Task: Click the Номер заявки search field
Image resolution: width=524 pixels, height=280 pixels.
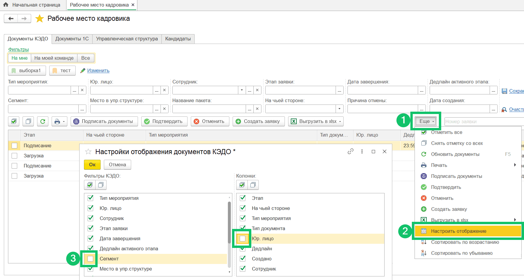Action: point(484,121)
